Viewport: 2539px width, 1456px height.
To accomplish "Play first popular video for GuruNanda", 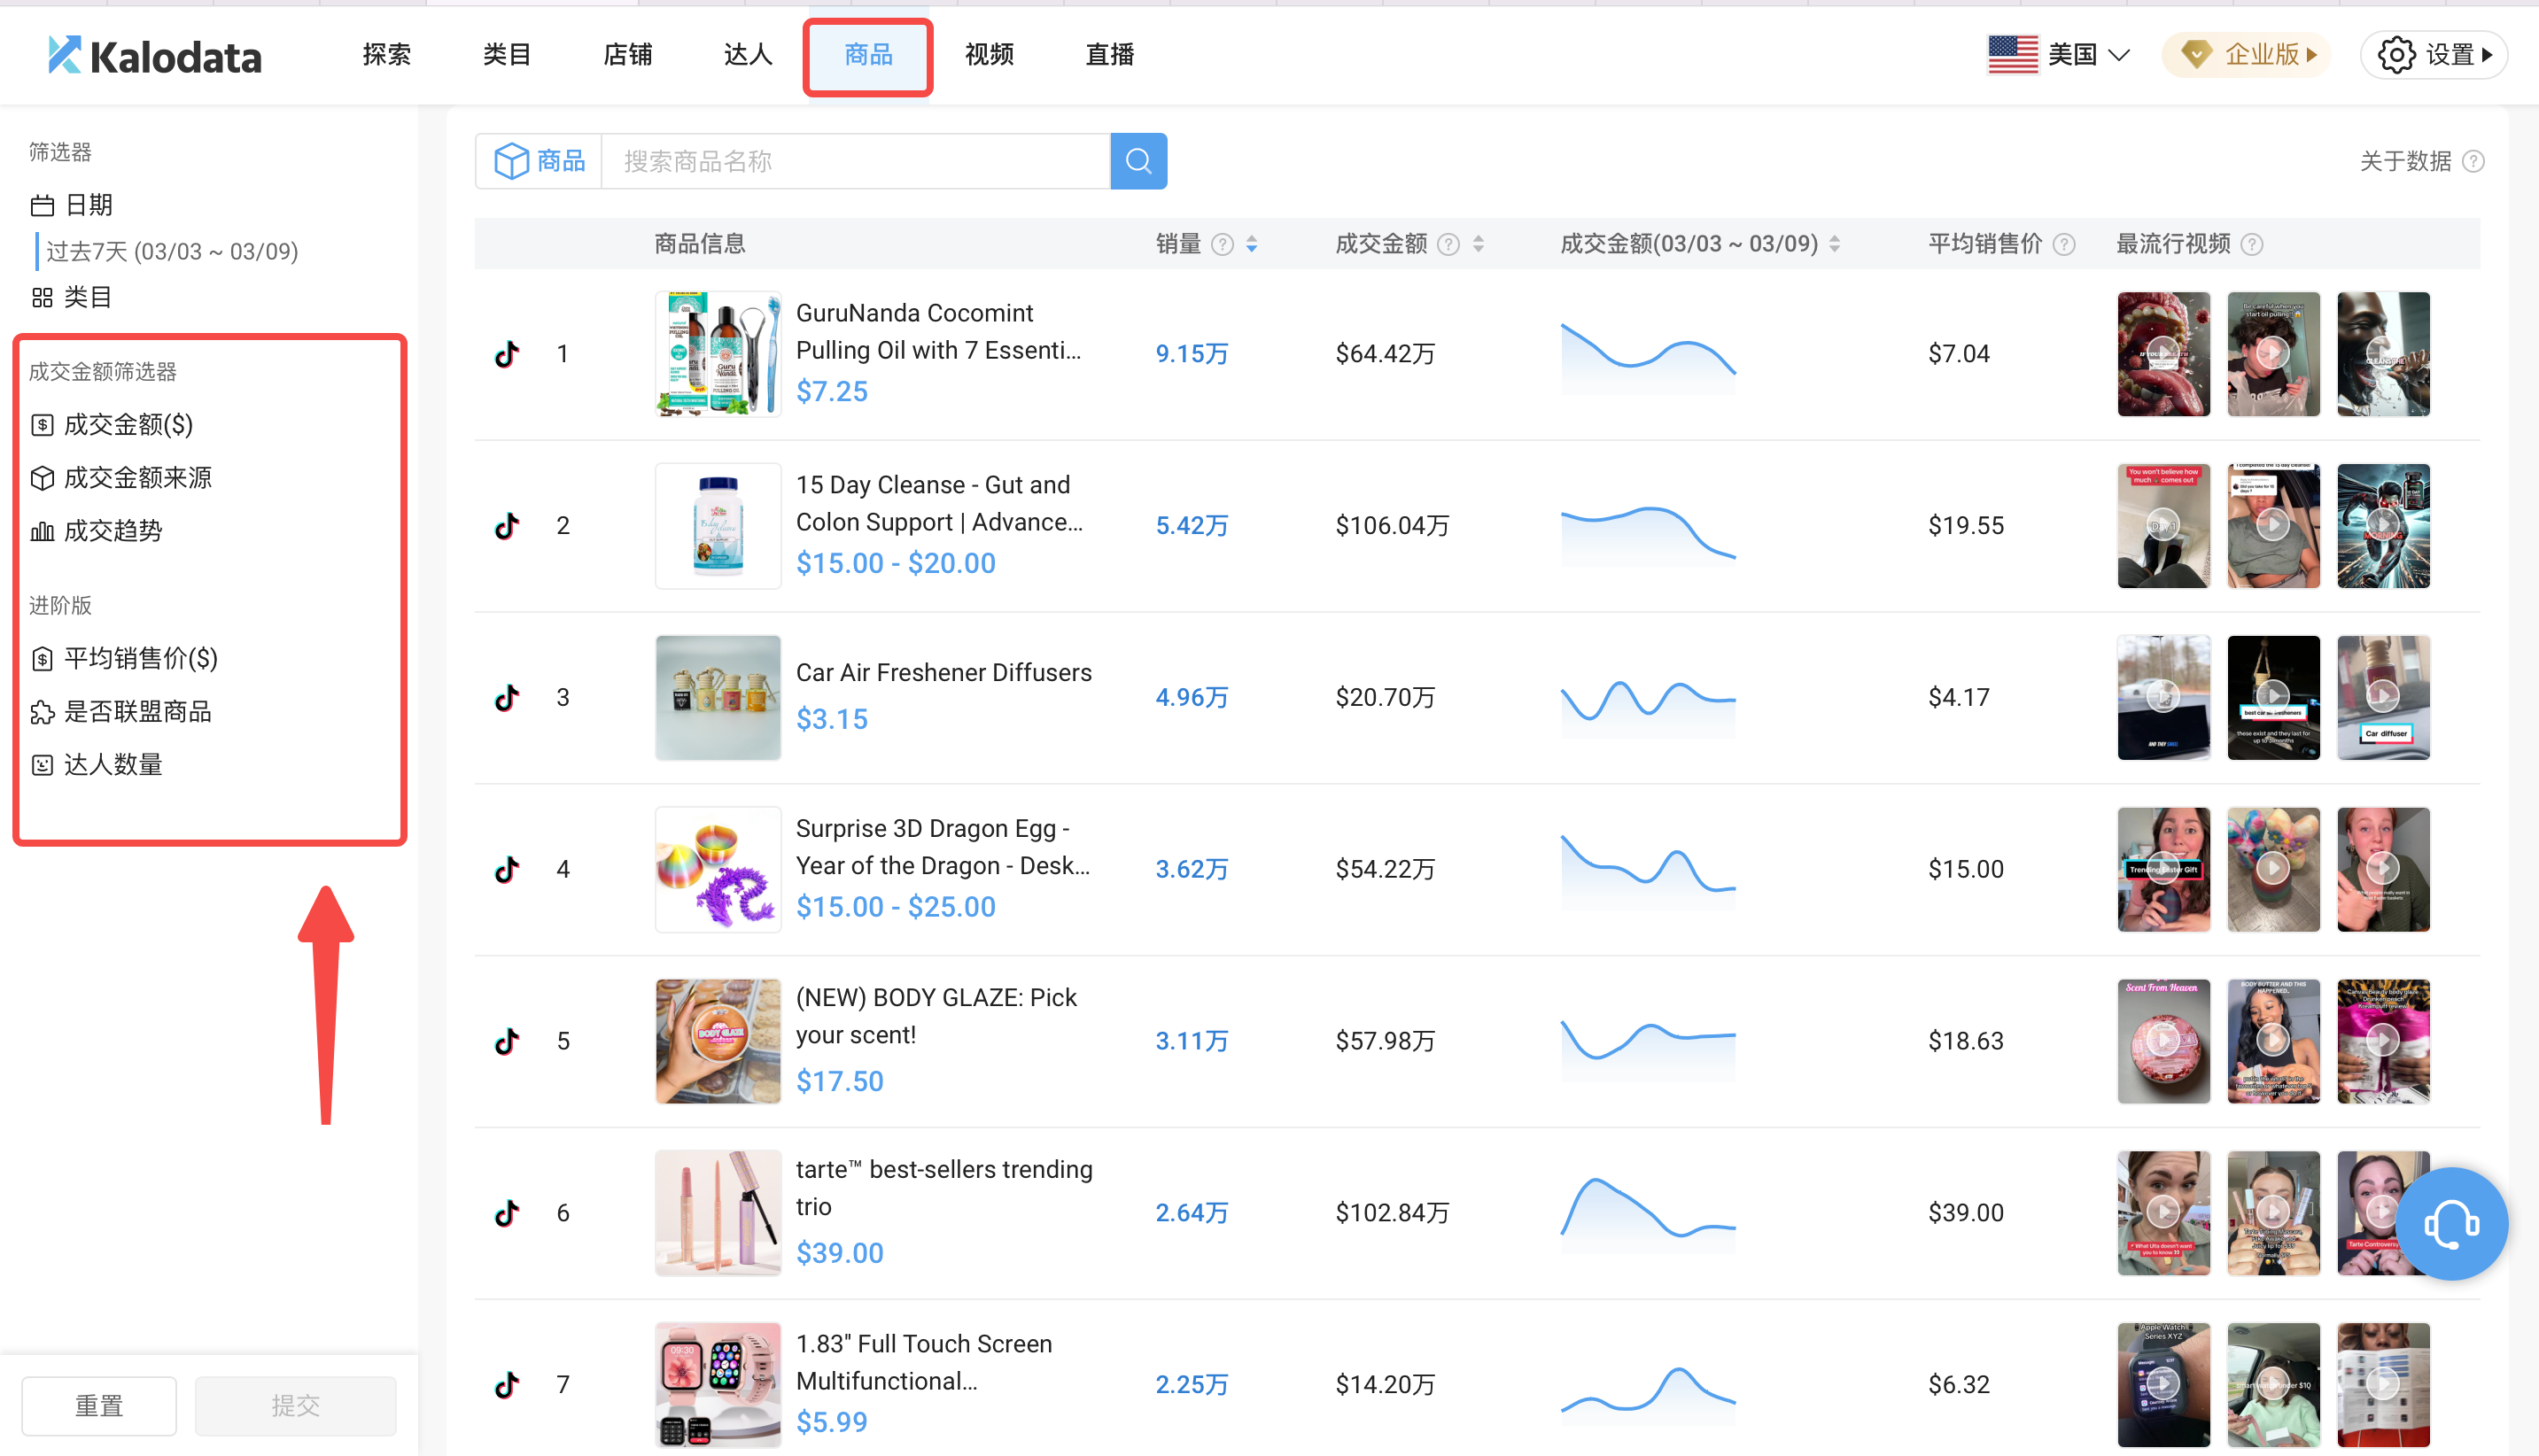I will tap(2163, 354).
